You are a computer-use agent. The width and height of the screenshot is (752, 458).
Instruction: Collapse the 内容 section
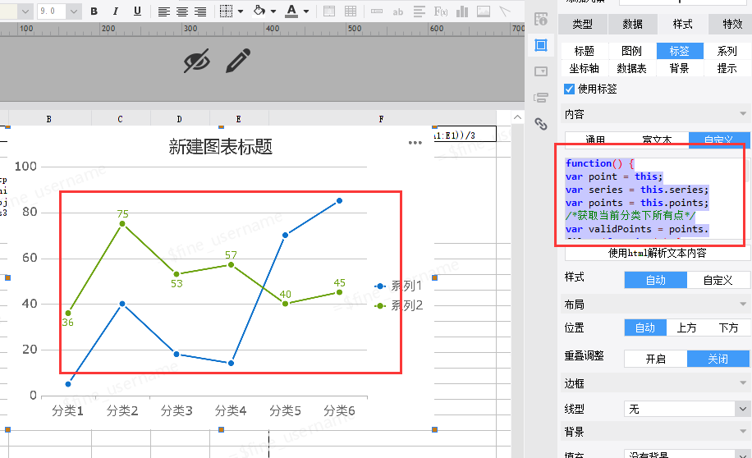pyautogui.click(x=742, y=114)
